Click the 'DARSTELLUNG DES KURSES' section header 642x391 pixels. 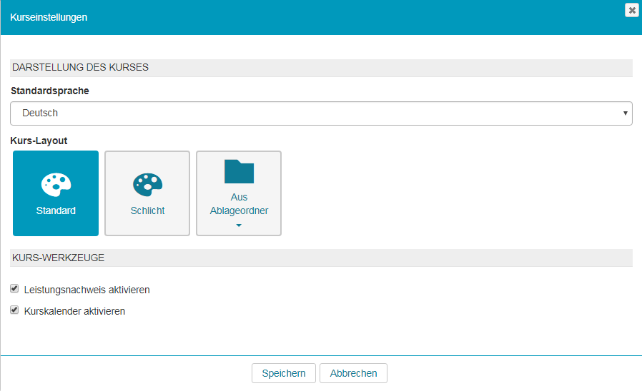(80, 68)
